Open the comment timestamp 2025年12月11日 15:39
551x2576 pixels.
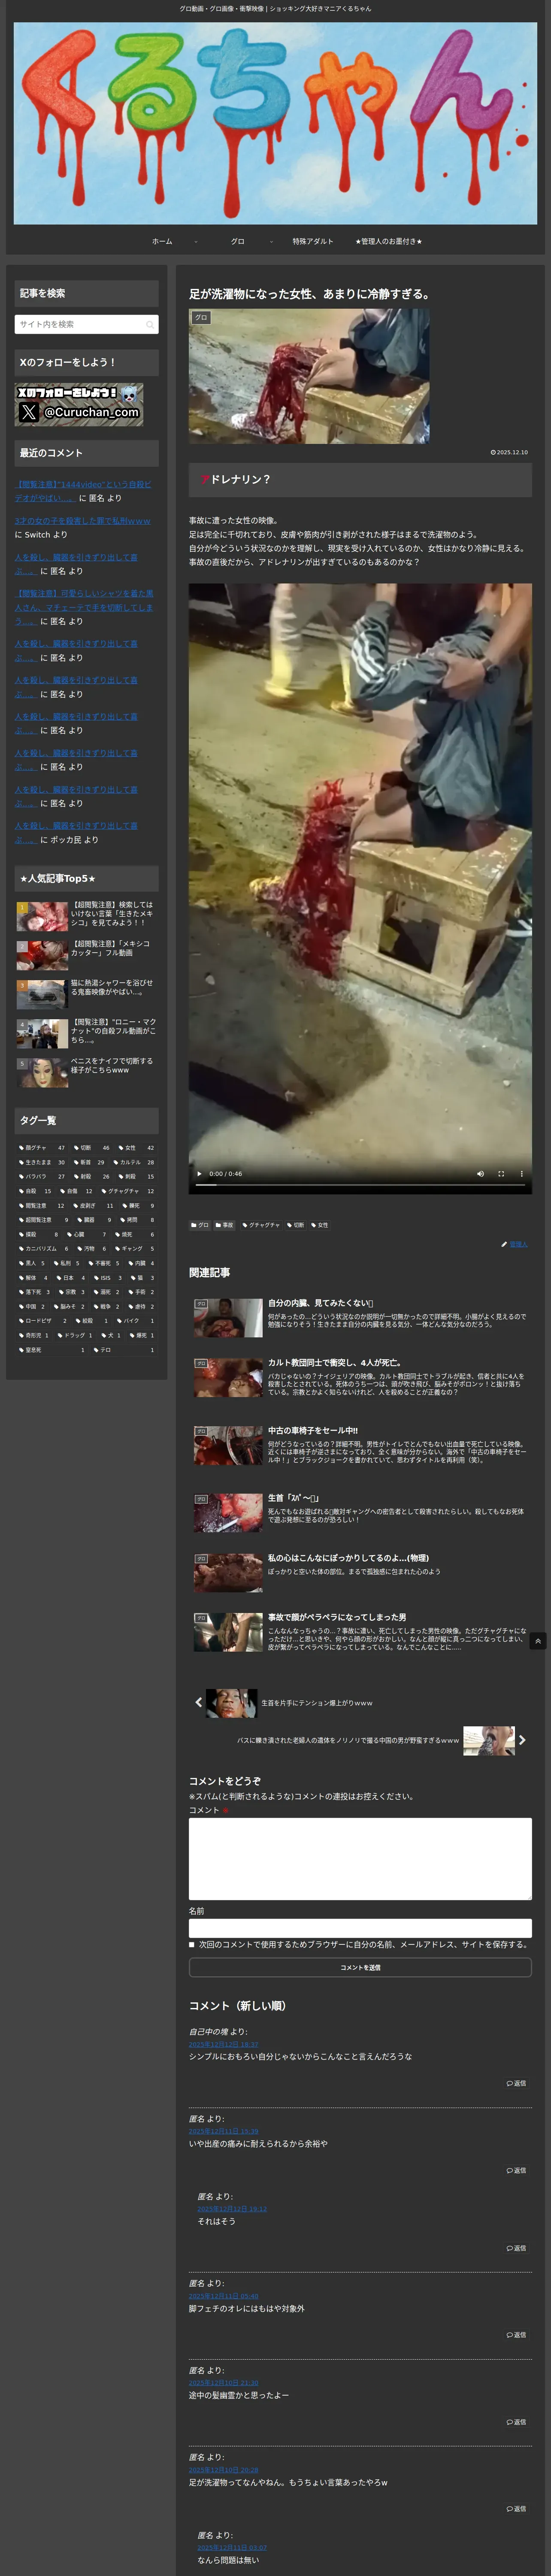point(223,2131)
